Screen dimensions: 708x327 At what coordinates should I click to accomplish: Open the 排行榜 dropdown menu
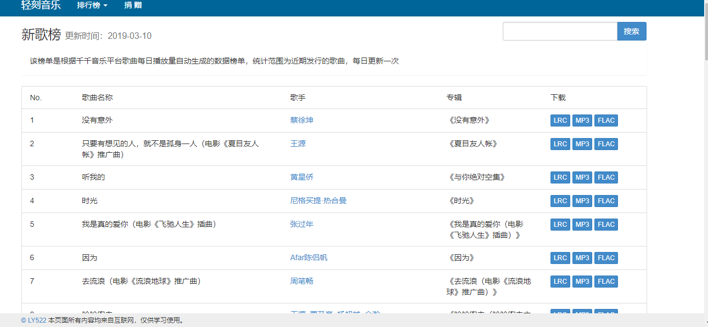pyautogui.click(x=92, y=5)
